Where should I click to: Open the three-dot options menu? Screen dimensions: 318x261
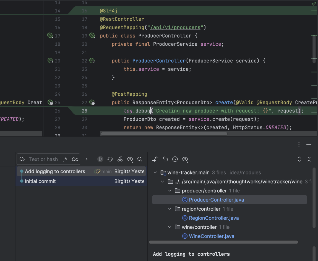tap(299, 144)
